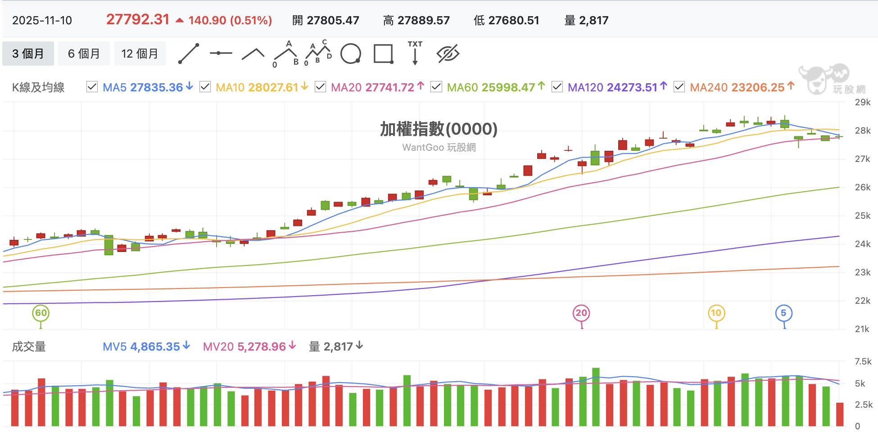Click the 7.5k volume axis label

[x=863, y=361]
